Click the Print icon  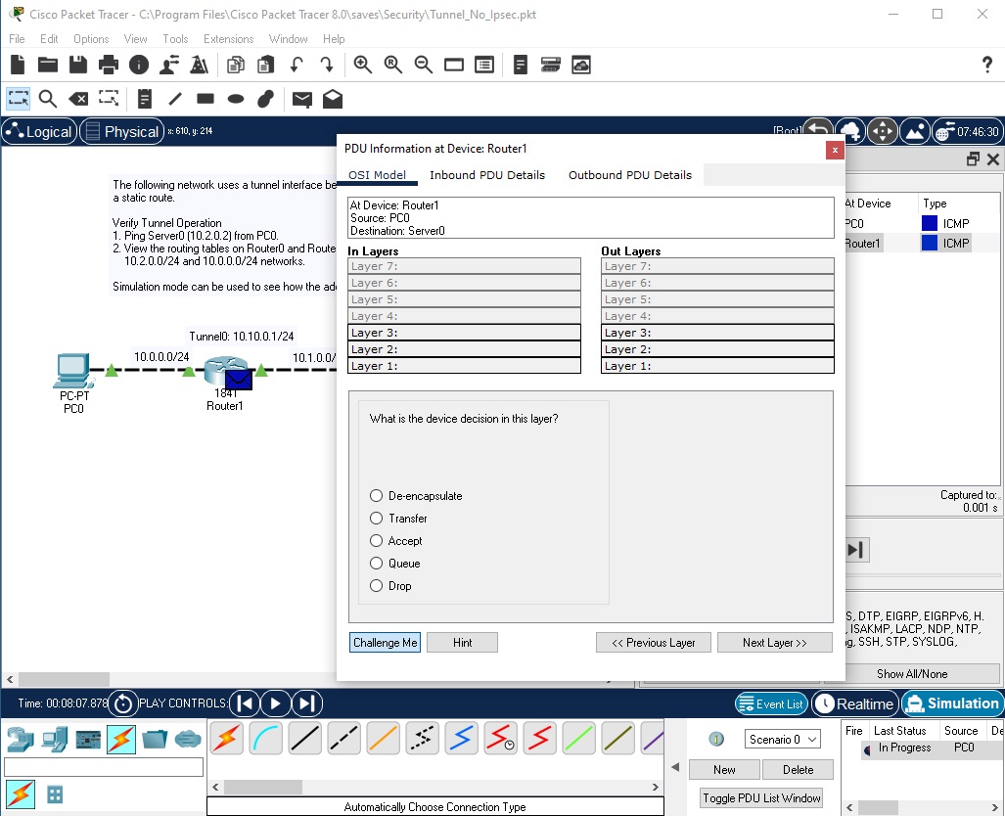pos(109,65)
